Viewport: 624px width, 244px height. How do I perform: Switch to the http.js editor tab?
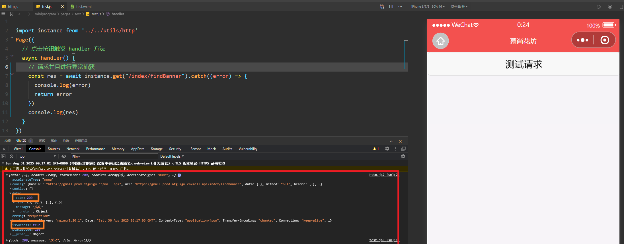pos(13,7)
